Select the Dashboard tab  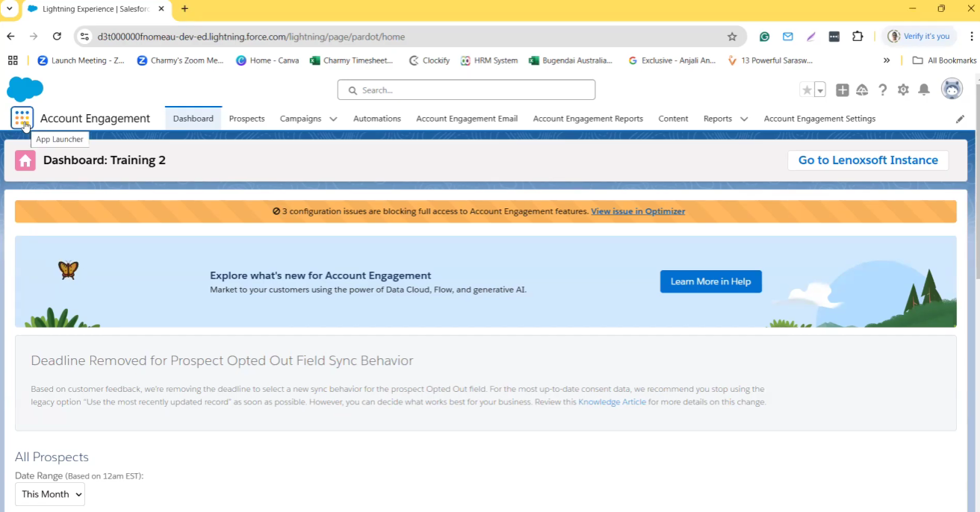(x=193, y=119)
